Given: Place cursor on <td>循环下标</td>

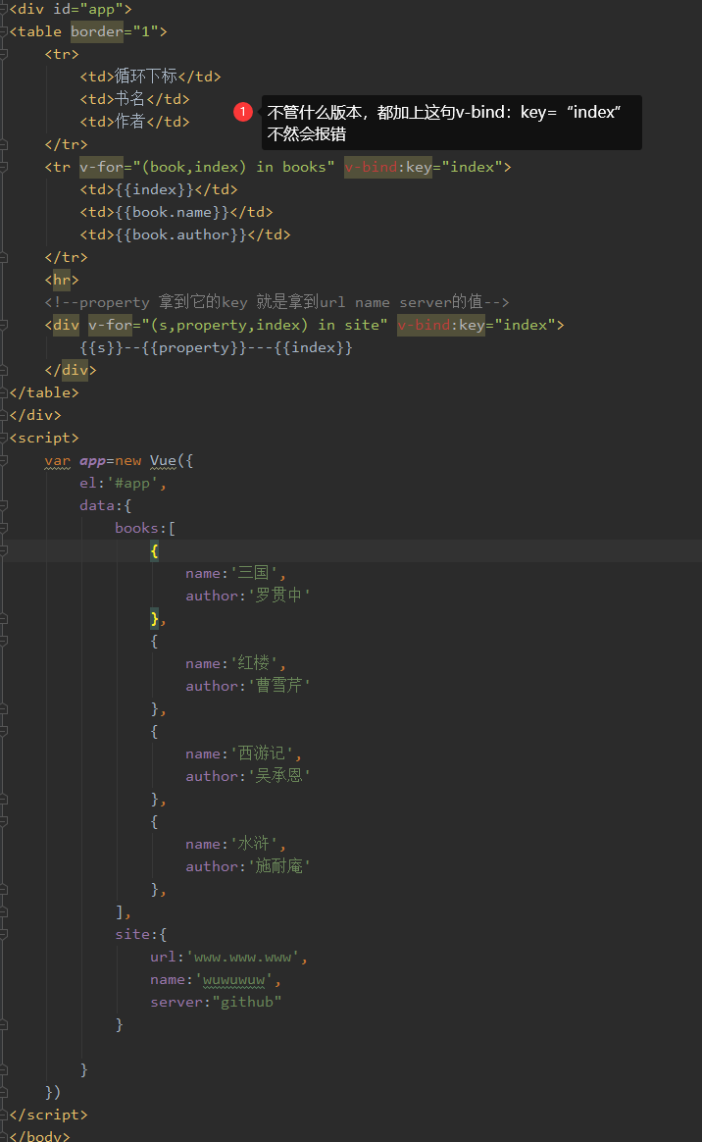Looking at the screenshot, I should [x=150, y=77].
